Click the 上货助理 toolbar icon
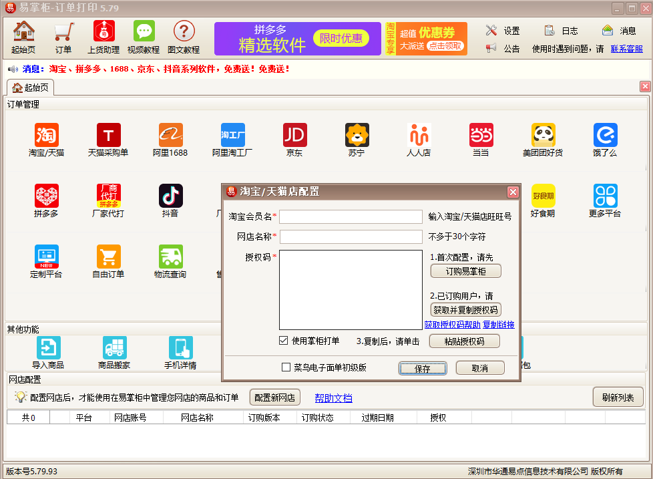 pyautogui.click(x=103, y=32)
